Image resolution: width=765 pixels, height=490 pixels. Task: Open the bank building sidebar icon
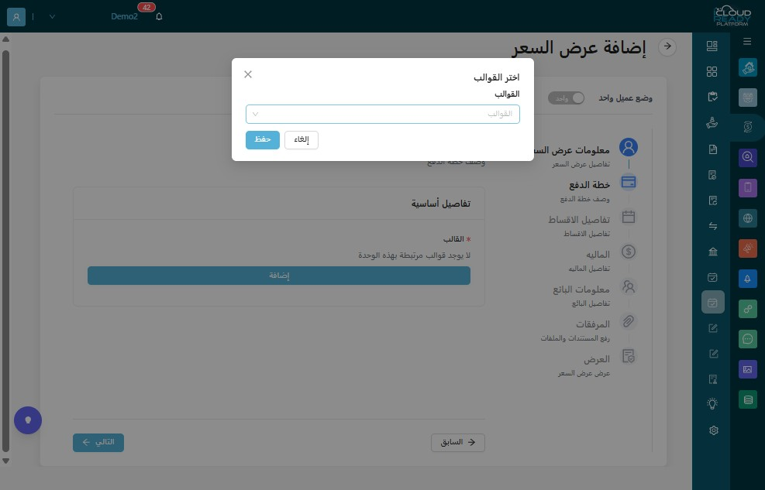712,252
